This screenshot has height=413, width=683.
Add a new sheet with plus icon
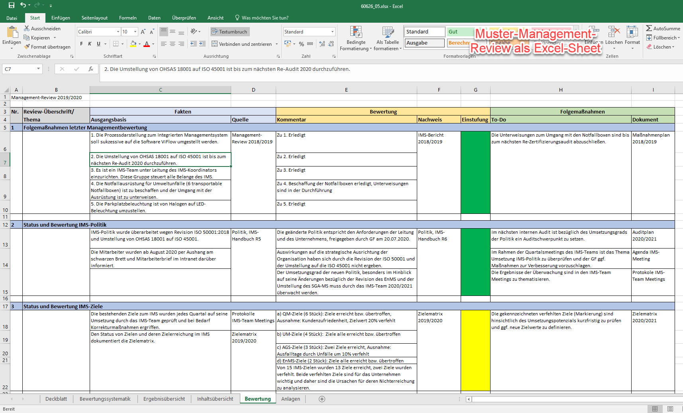click(x=322, y=399)
